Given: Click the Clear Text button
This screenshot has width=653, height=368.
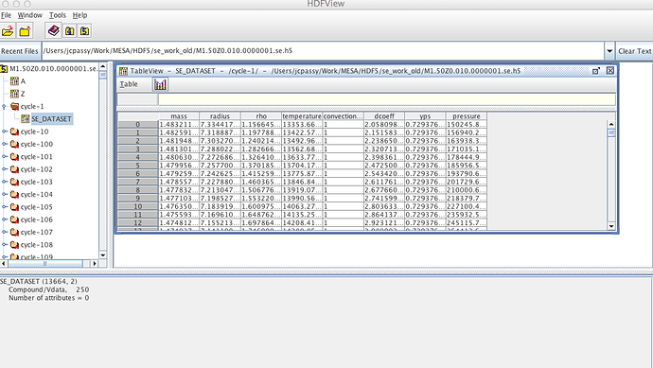Looking at the screenshot, I should click(x=635, y=51).
